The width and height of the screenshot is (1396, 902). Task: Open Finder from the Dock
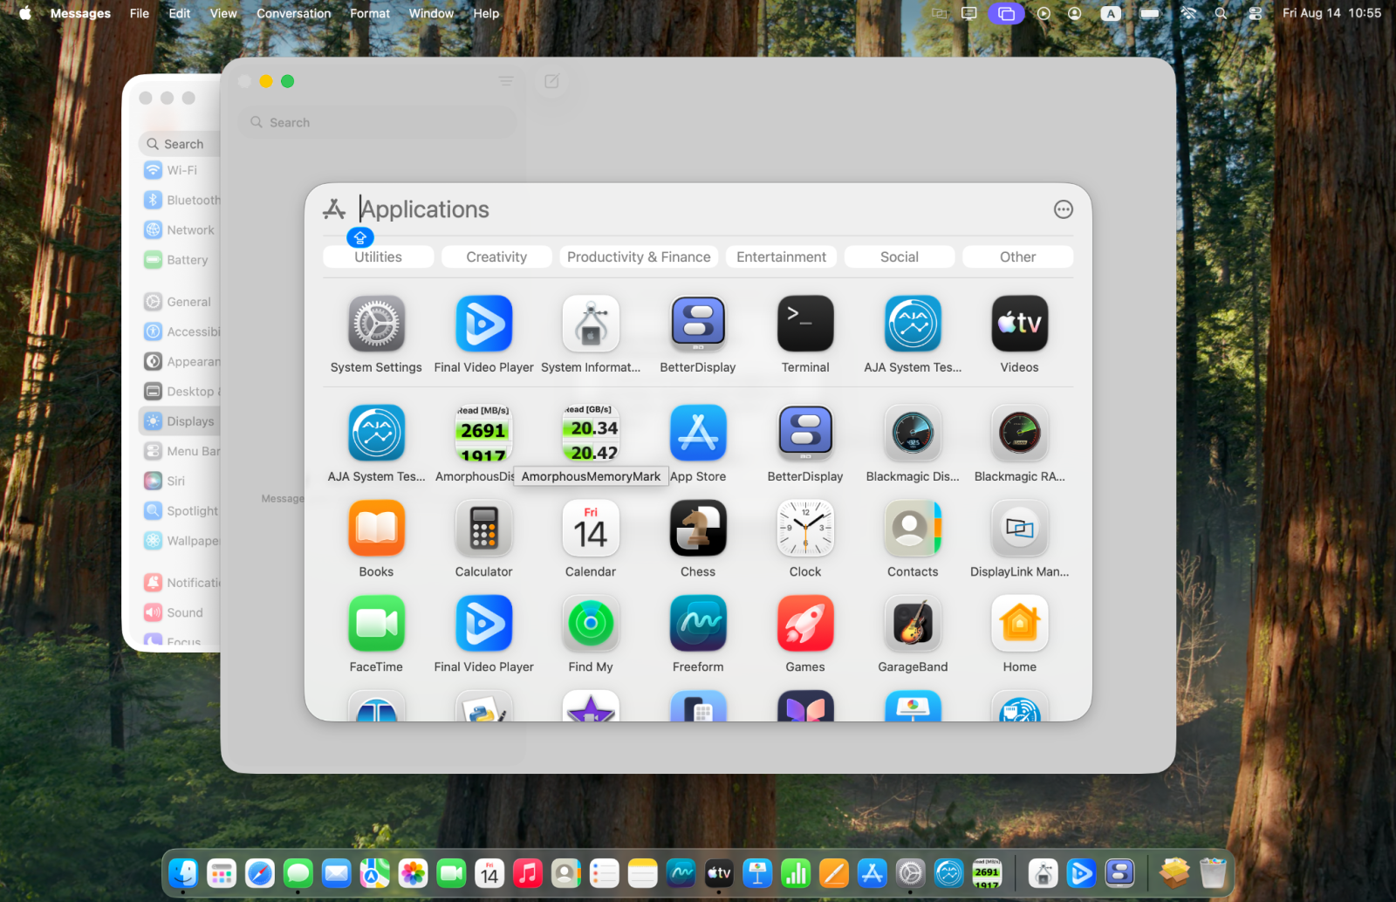[183, 872]
